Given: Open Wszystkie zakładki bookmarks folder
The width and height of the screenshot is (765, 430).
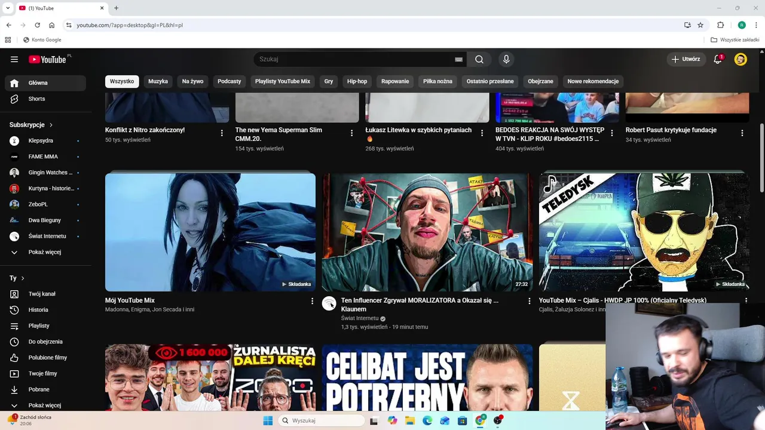Looking at the screenshot, I should (x=735, y=40).
